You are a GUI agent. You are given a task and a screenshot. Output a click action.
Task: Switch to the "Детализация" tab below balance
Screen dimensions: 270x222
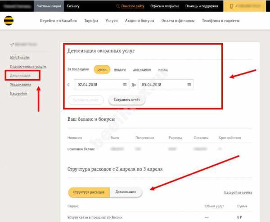(x=126, y=192)
